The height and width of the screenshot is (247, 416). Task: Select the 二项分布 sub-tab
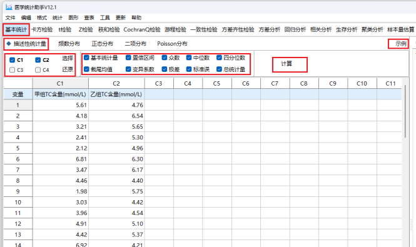click(x=135, y=44)
